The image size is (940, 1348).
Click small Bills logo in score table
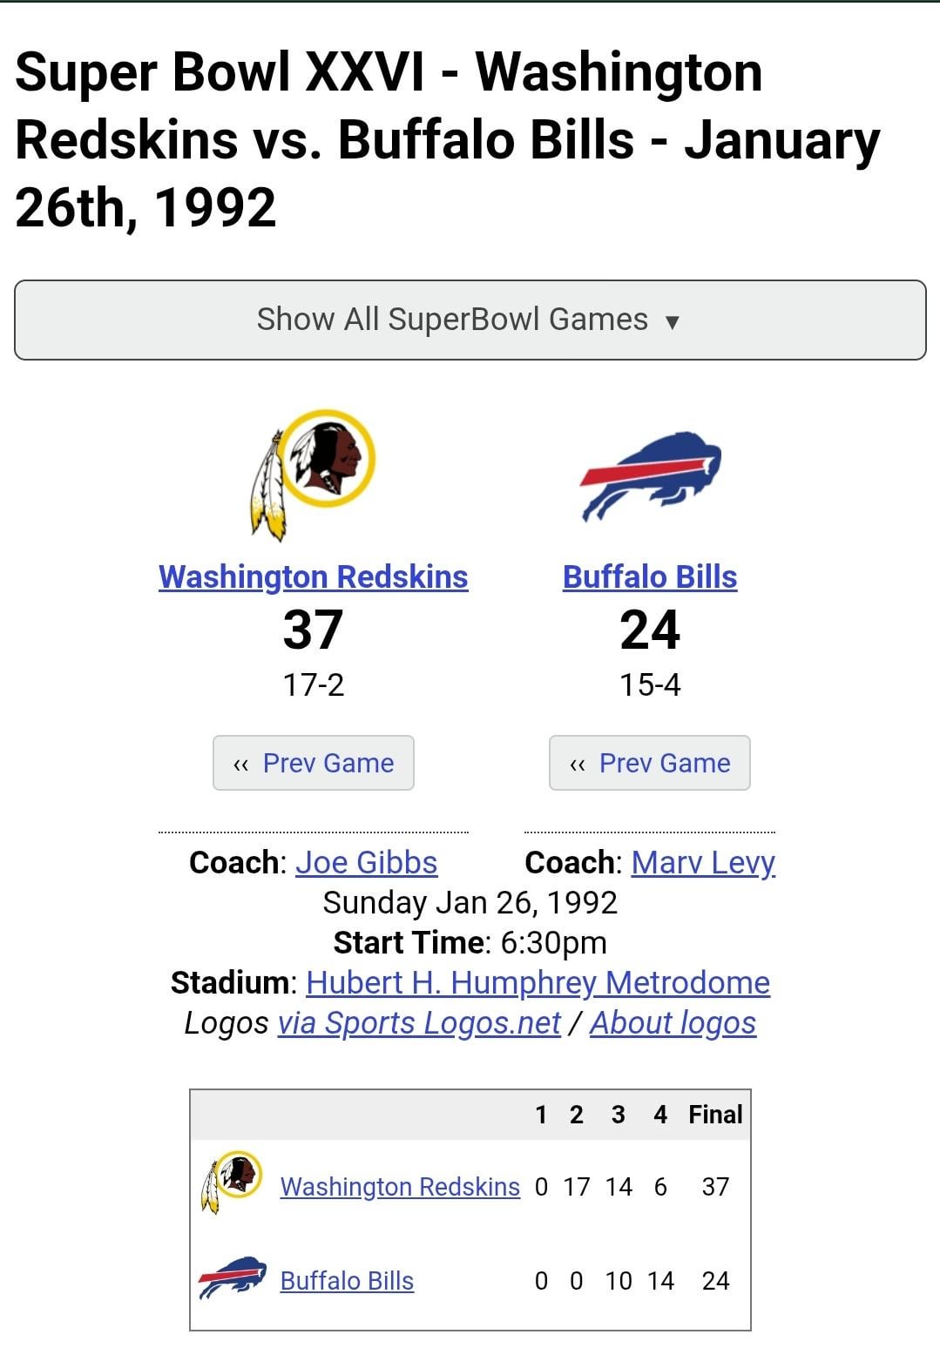[232, 1277]
